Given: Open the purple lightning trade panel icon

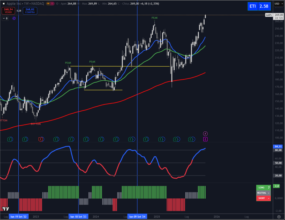Looking at the screenshot, I should (x=205, y=134).
